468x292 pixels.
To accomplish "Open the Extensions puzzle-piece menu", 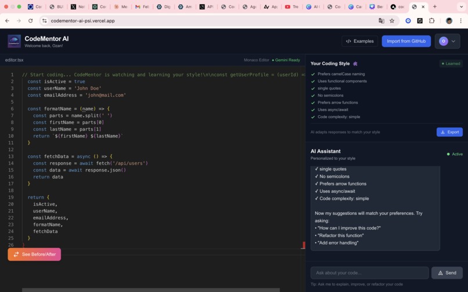I will click(431, 21).
